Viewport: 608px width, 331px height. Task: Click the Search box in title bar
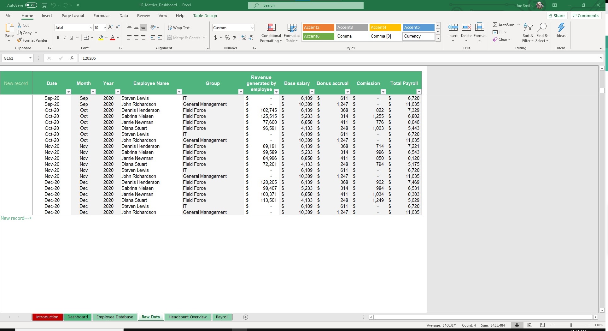[x=306, y=5]
